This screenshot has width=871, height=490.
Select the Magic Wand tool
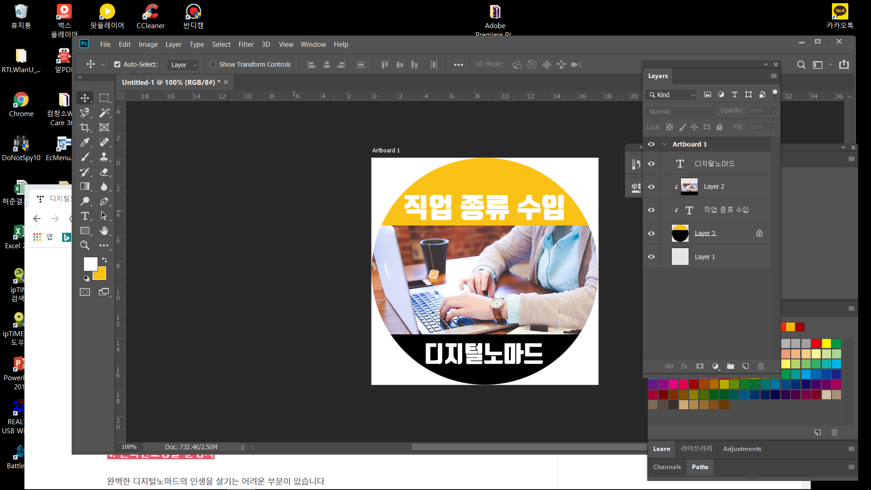tap(104, 113)
